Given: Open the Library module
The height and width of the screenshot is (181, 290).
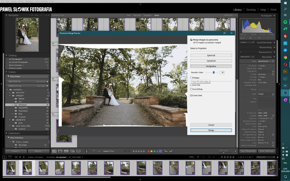Looking at the screenshot, I should pyautogui.click(x=237, y=10).
